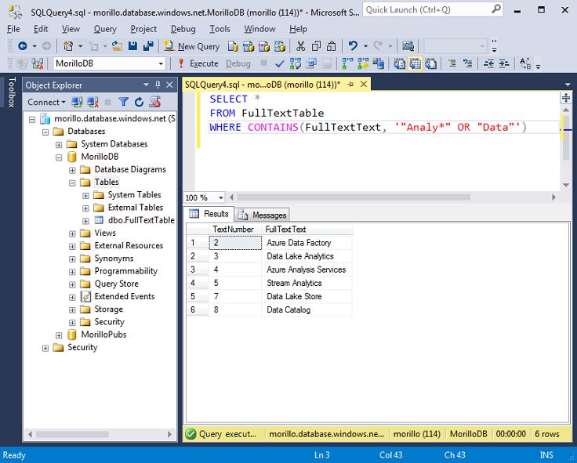Click the Activity Monitor icon
The width and height of the screenshot is (577, 463).
pyautogui.click(x=408, y=46)
